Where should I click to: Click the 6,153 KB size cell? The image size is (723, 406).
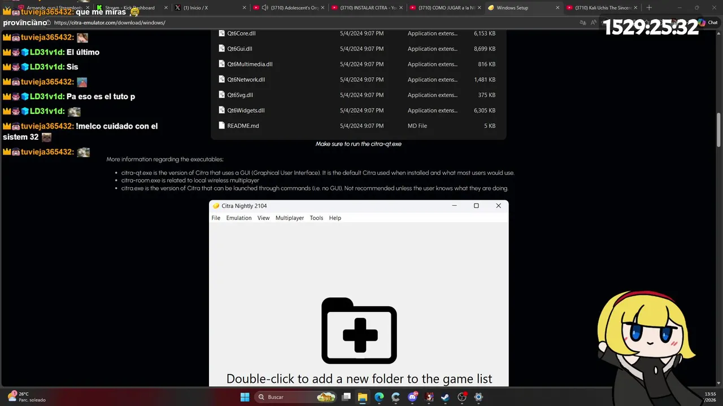pyautogui.click(x=485, y=33)
